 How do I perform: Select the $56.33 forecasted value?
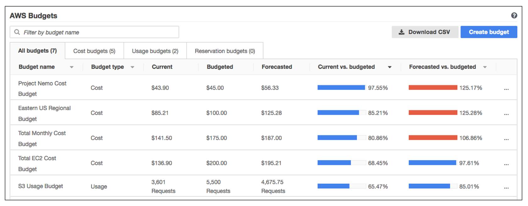point(270,88)
